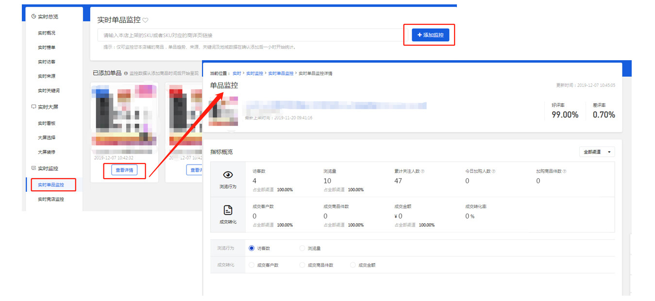Open the 全部渠道 dropdown
The image size is (655, 301).
(x=597, y=152)
